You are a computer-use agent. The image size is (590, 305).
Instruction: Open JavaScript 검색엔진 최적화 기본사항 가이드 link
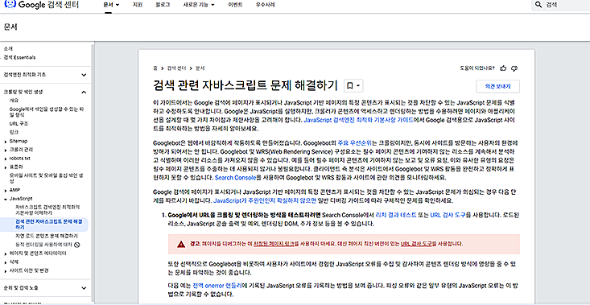click(358, 120)
